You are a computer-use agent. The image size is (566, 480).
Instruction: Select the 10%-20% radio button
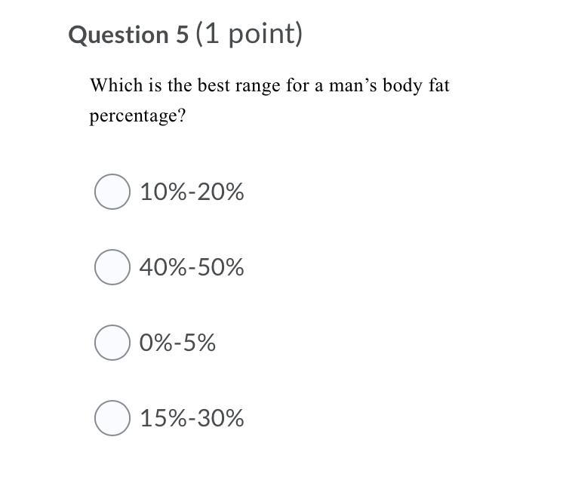[x=112, y=192]
